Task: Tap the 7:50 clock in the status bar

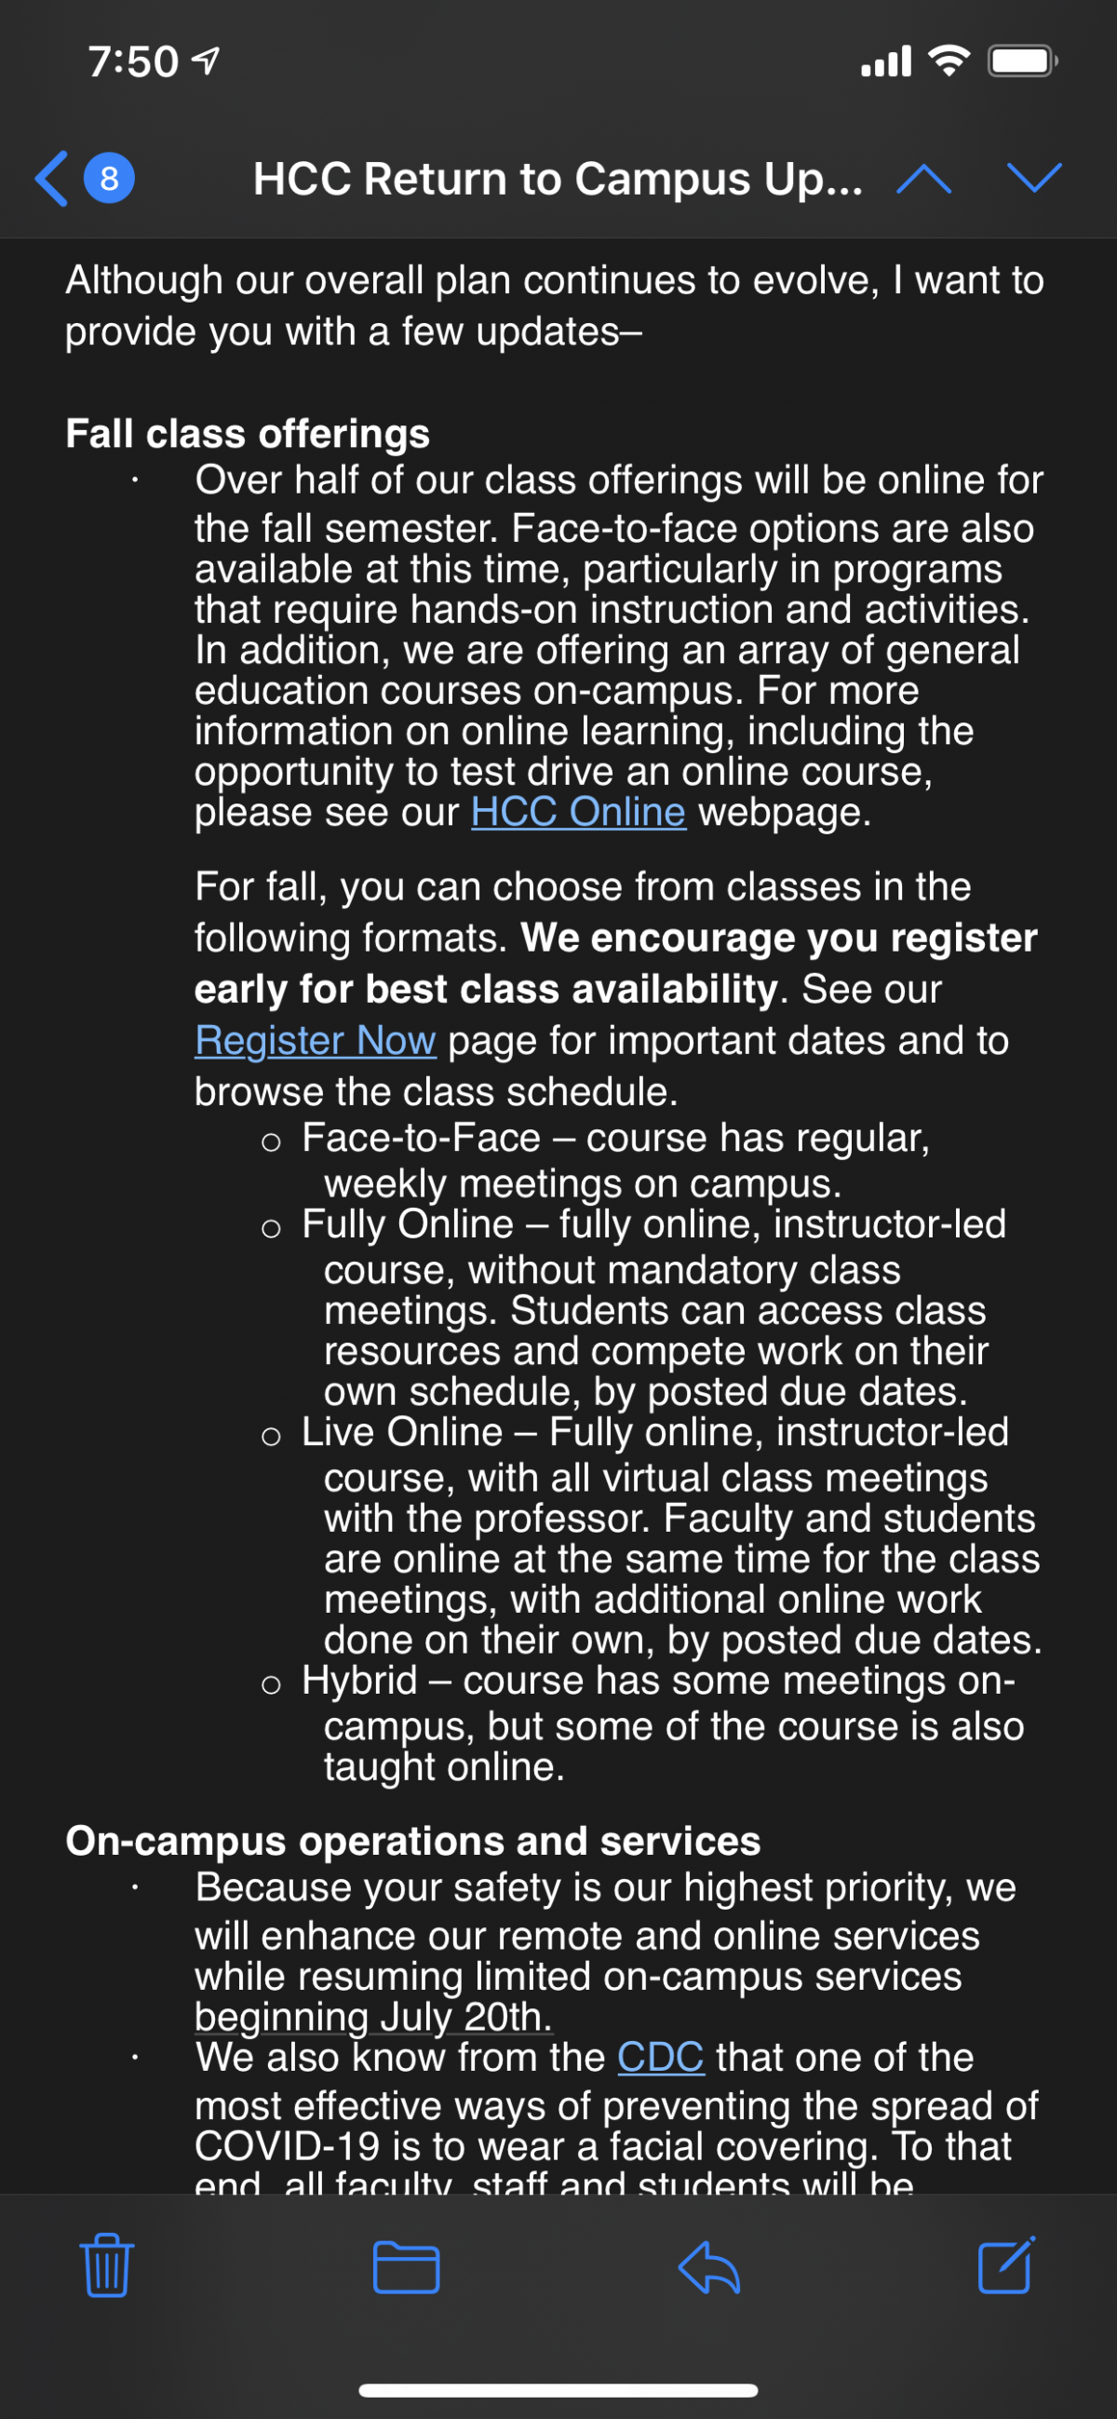Action: point(133,62)
